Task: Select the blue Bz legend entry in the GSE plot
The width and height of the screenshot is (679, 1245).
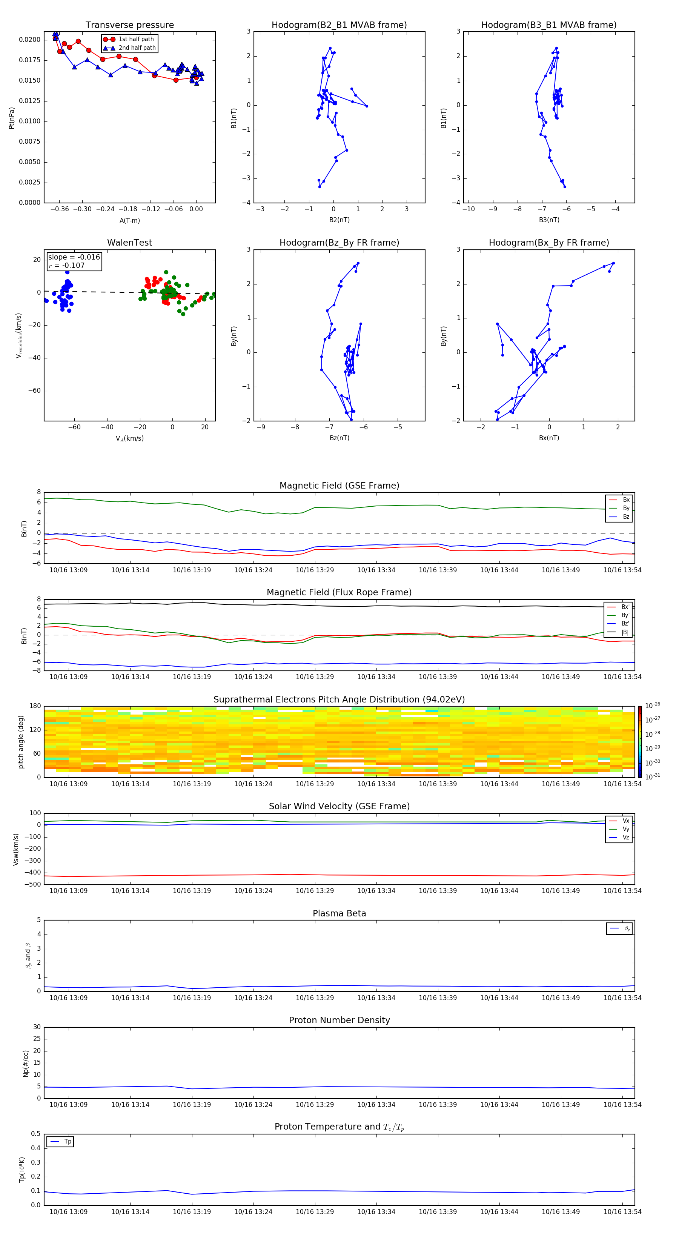Action: click(x=619, y=516)
